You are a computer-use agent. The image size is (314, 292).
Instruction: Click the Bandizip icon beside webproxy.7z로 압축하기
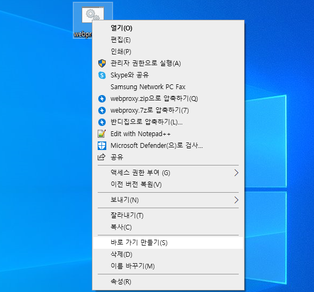point(102,111)
